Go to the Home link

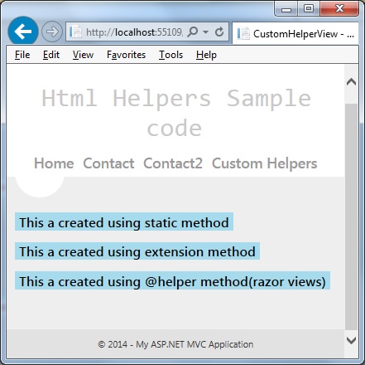click(54, 163)
